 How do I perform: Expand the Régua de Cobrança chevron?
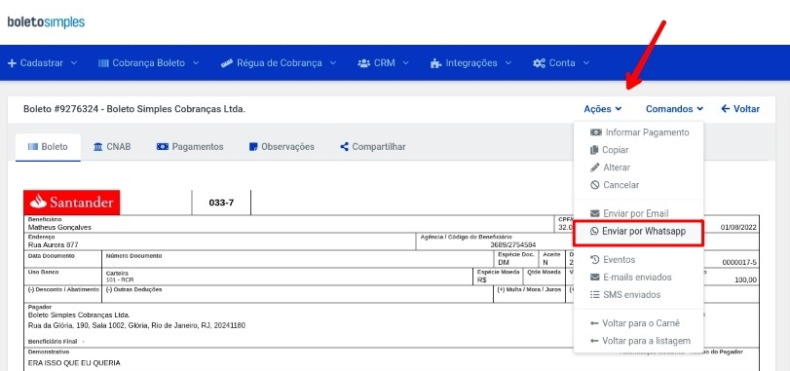[333, 63]
